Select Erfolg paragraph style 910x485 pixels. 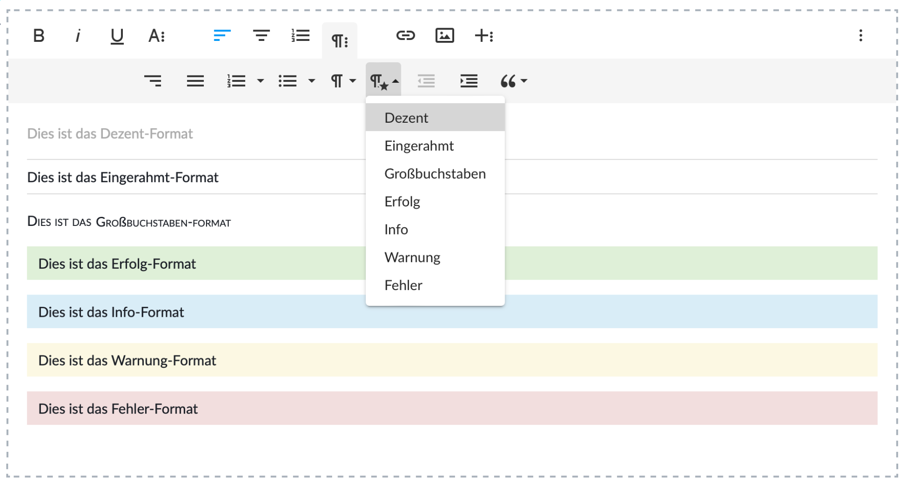(435, 201)
